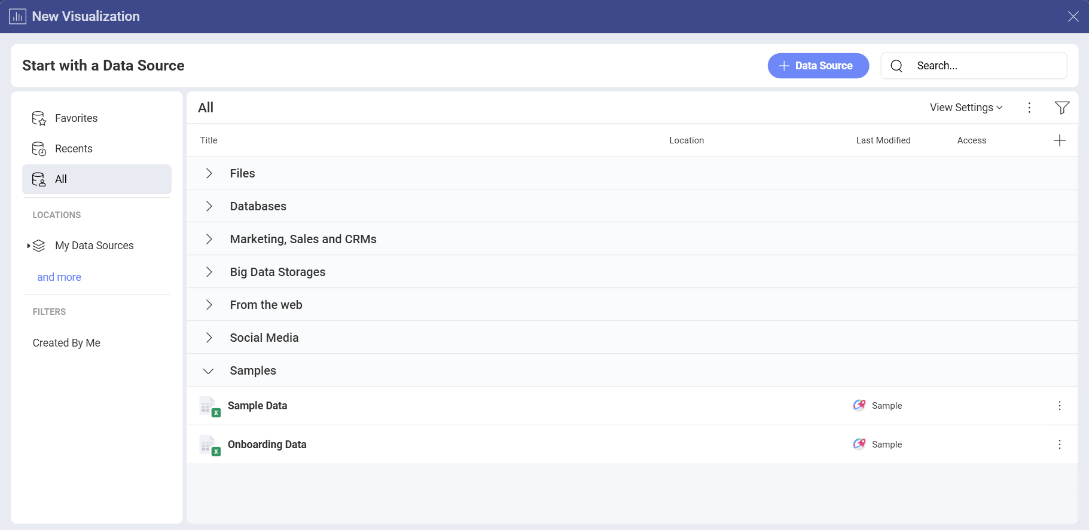Open My Data Sources location
The image size is (1089, 530).
click(x=94, y=246)
